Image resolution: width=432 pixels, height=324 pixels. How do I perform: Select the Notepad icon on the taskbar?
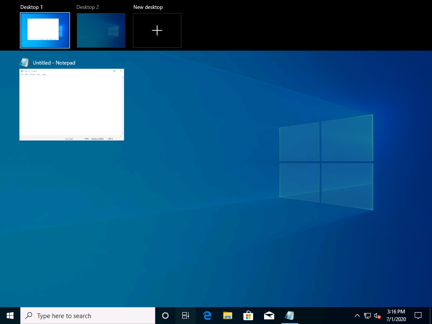coord(289,315)
